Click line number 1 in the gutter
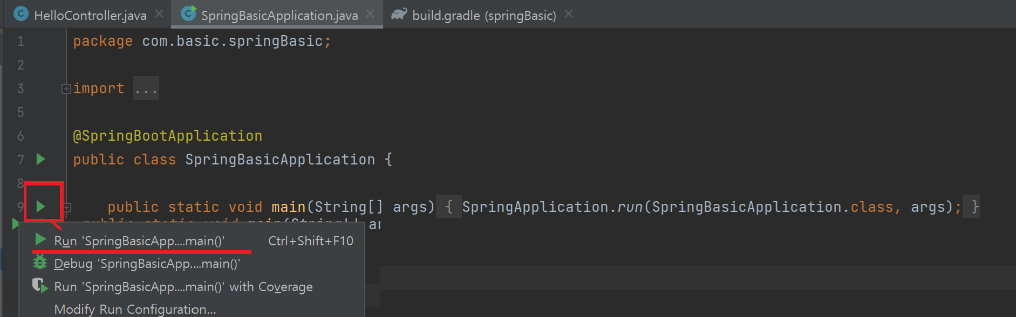Screen dimensions: 1016x317 pyautogui.click(x=21, y=42)
